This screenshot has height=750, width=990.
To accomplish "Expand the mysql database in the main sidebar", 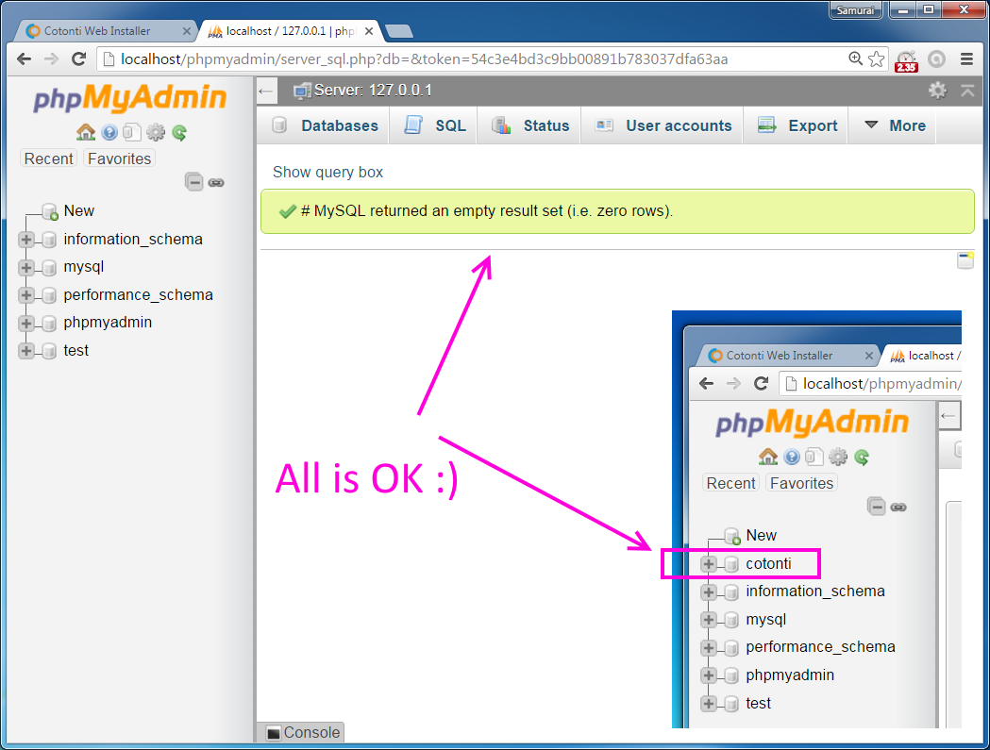I will click(25, 267).
